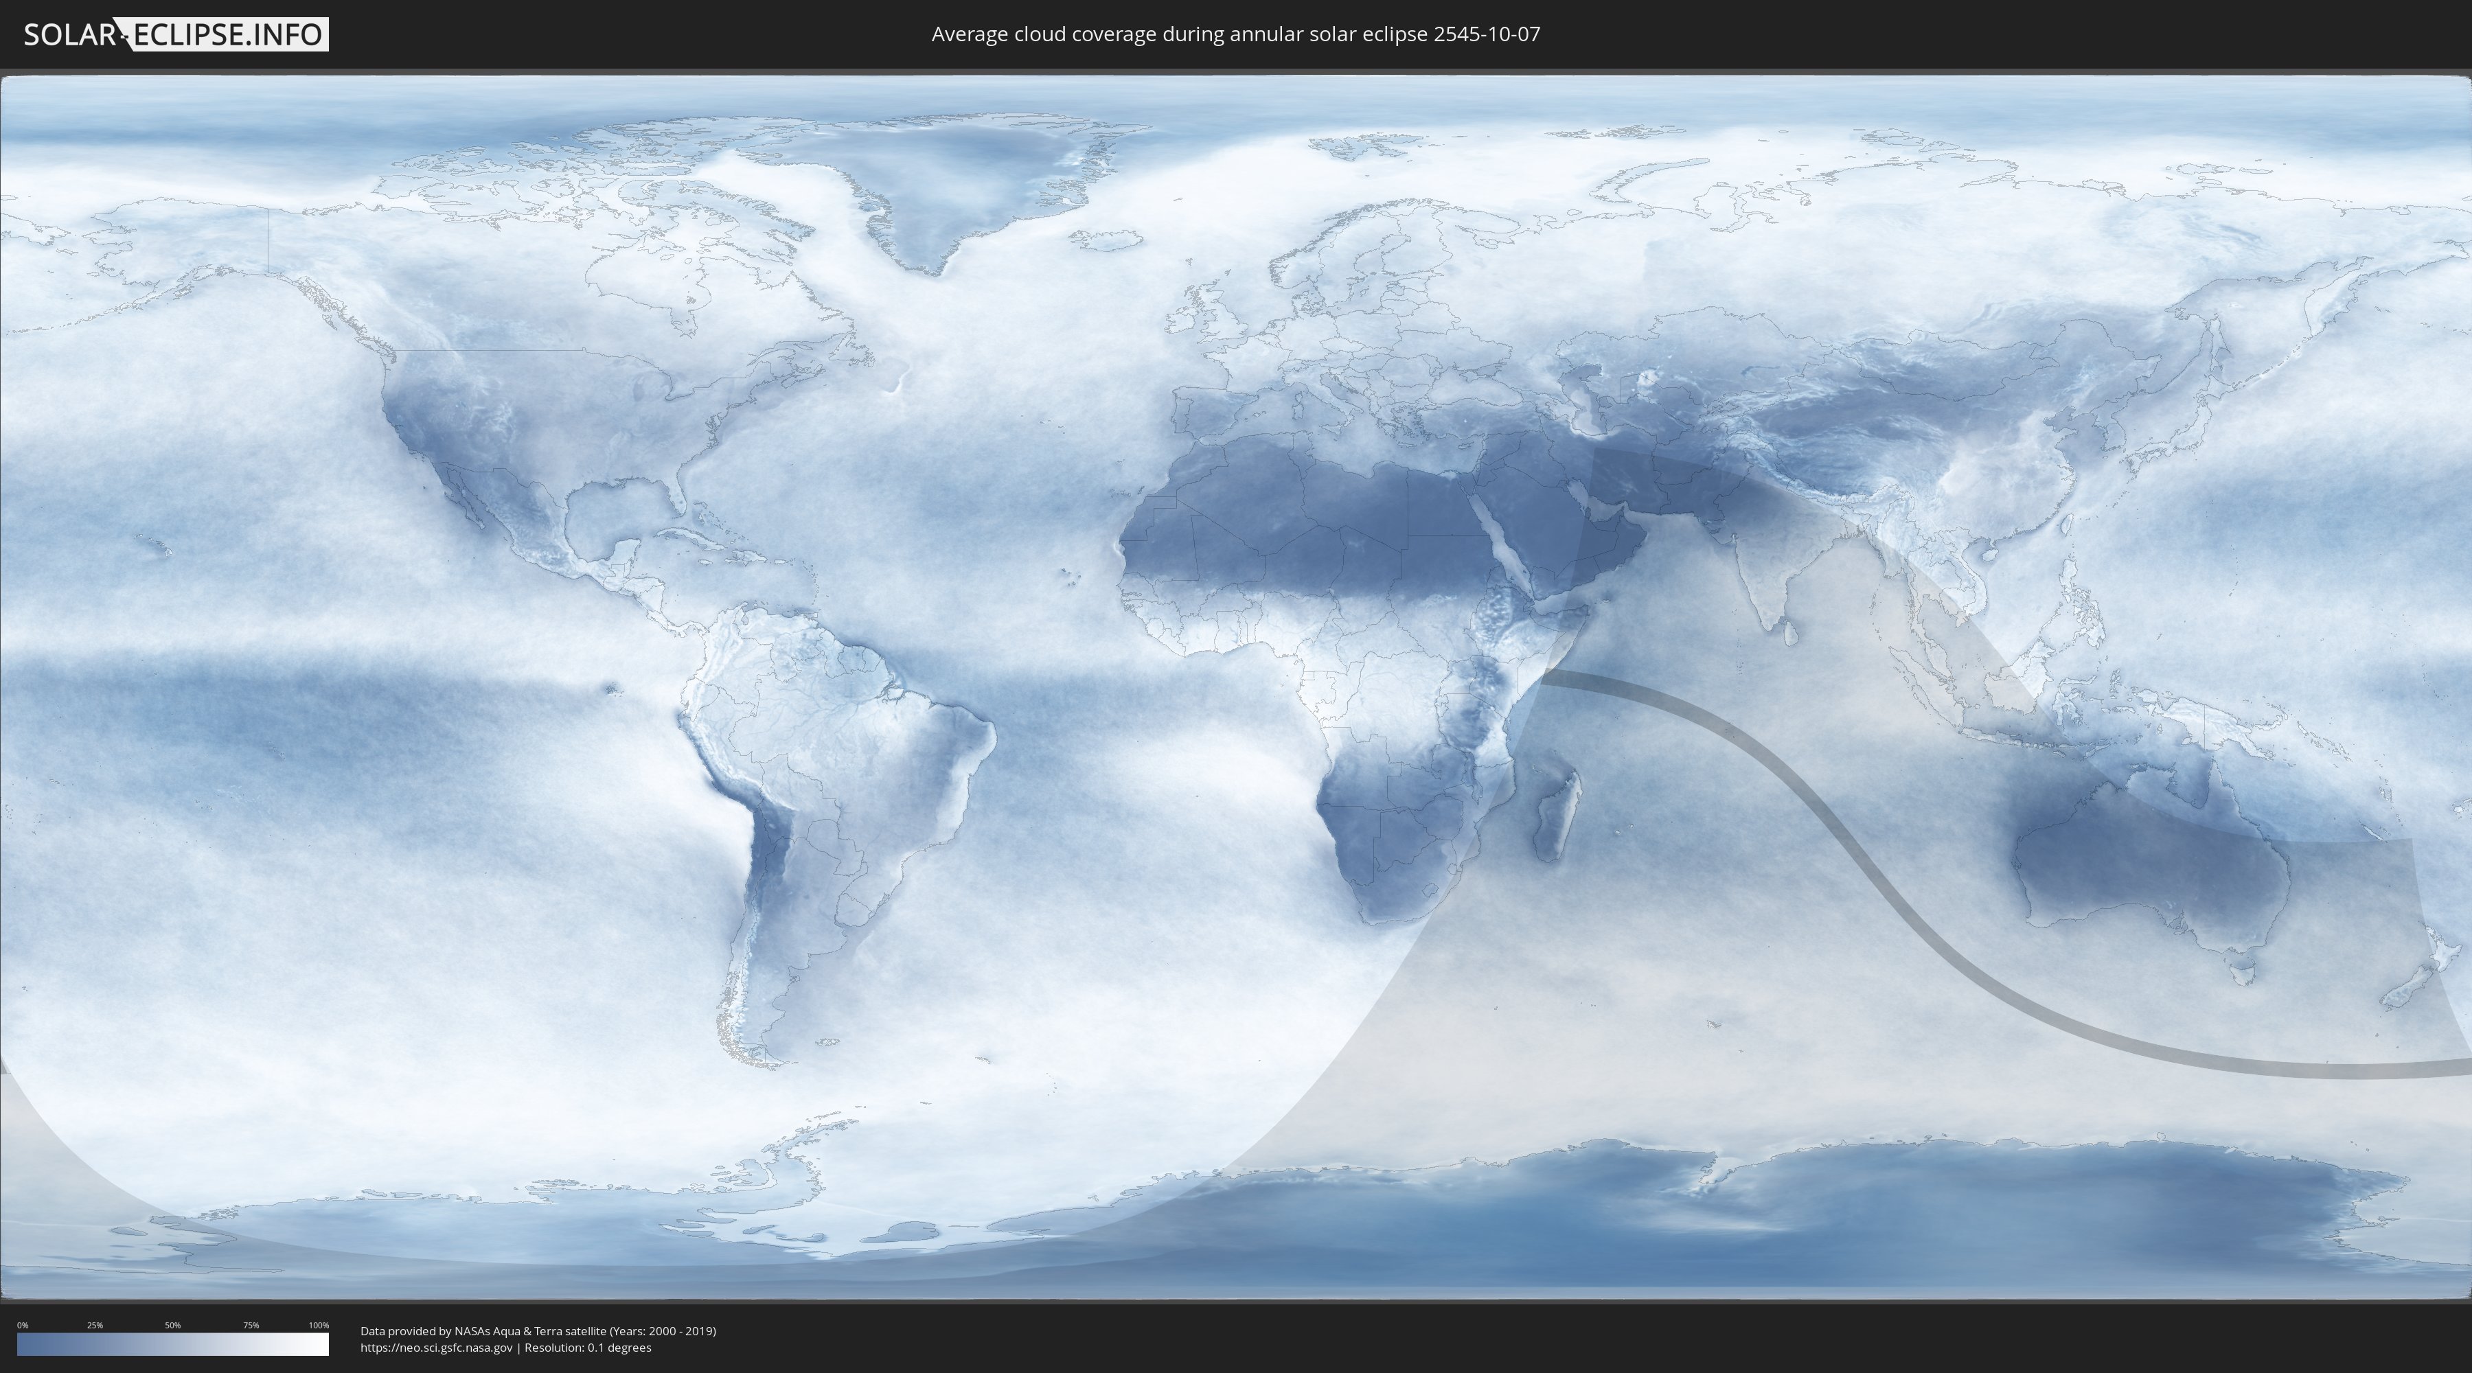Click the SOLAR-ECLIPSE.INFO logo
This screenshot has width=2472, height=1373.
pyautogui.click(x=176, y=34)
